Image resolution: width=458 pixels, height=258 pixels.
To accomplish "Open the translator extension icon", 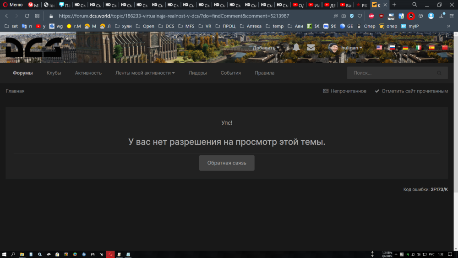I will [x=401, y=16].
